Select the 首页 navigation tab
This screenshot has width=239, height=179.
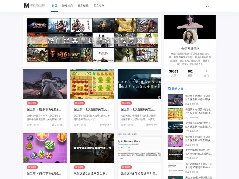point(54,6)
